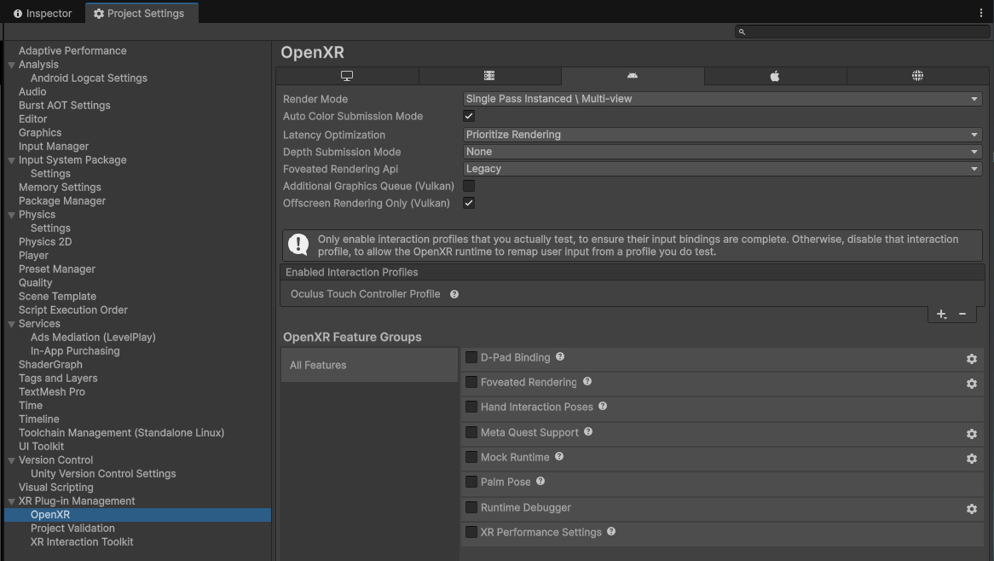Open Android Logcat Settings
The height and width of the screenshot is (561, 994).
click(x=89, y=78)
